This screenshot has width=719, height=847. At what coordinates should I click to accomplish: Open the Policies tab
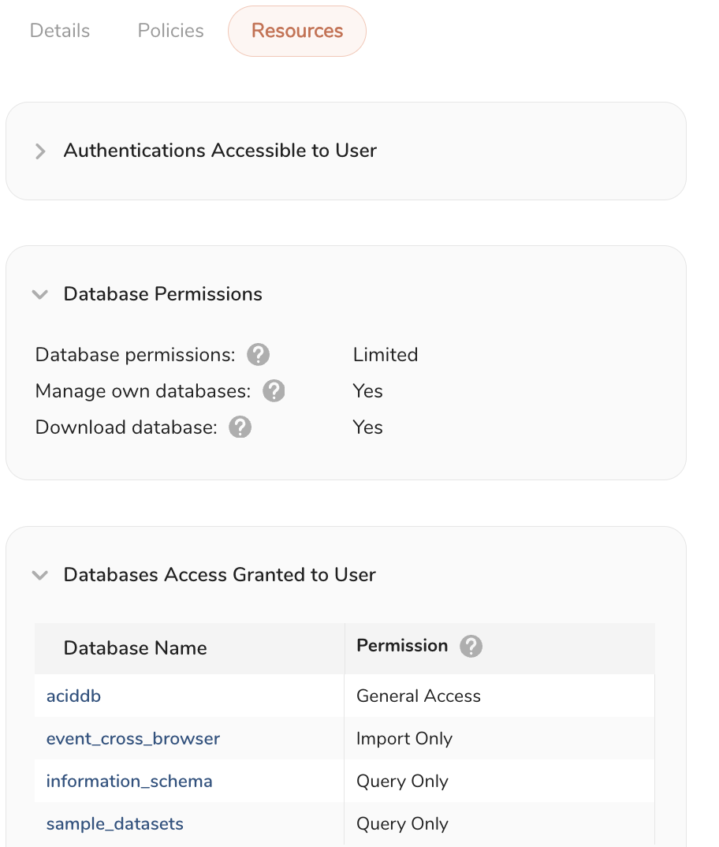tap(171, 31)
